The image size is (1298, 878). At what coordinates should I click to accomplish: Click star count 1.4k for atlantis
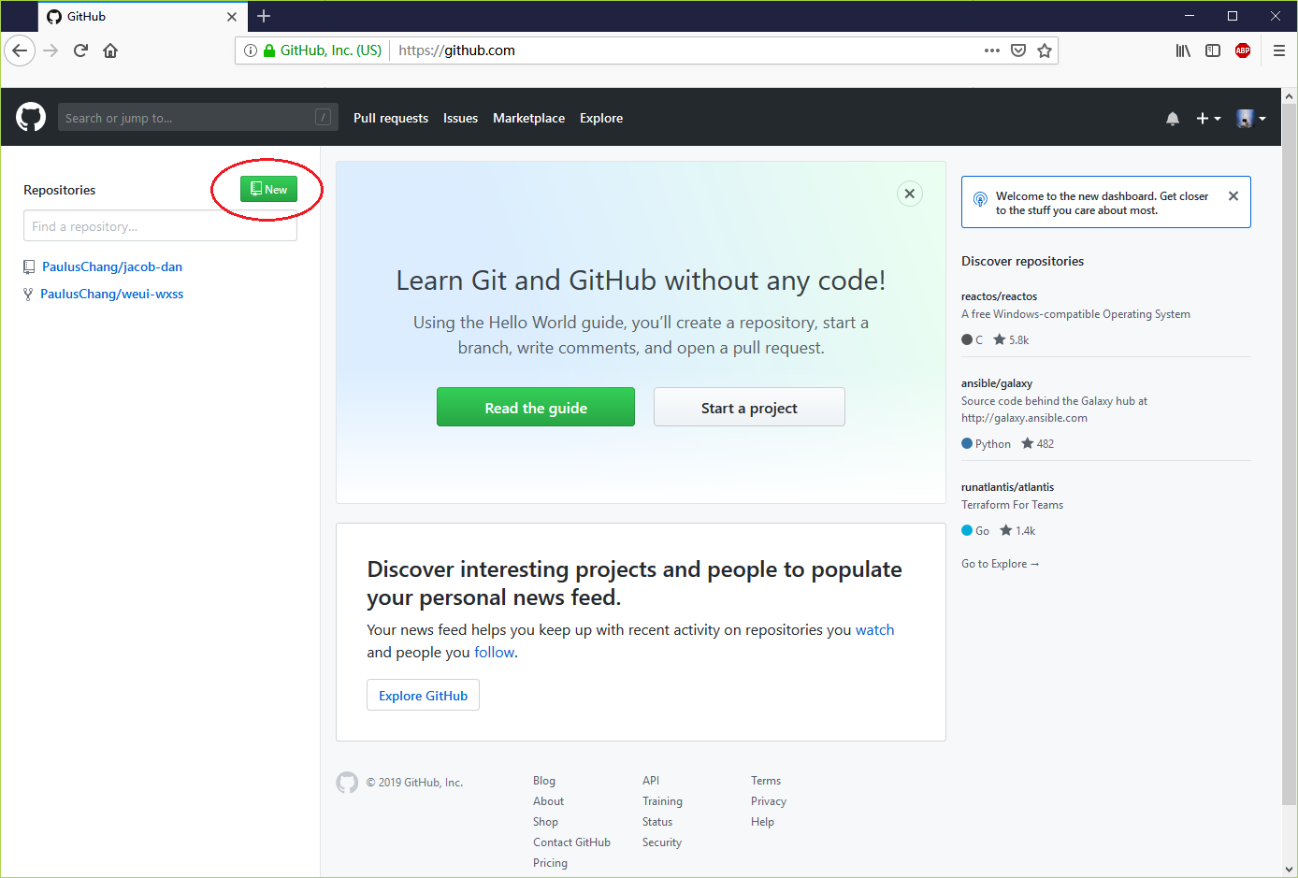pyautogui.click(x=1017, y=531)
